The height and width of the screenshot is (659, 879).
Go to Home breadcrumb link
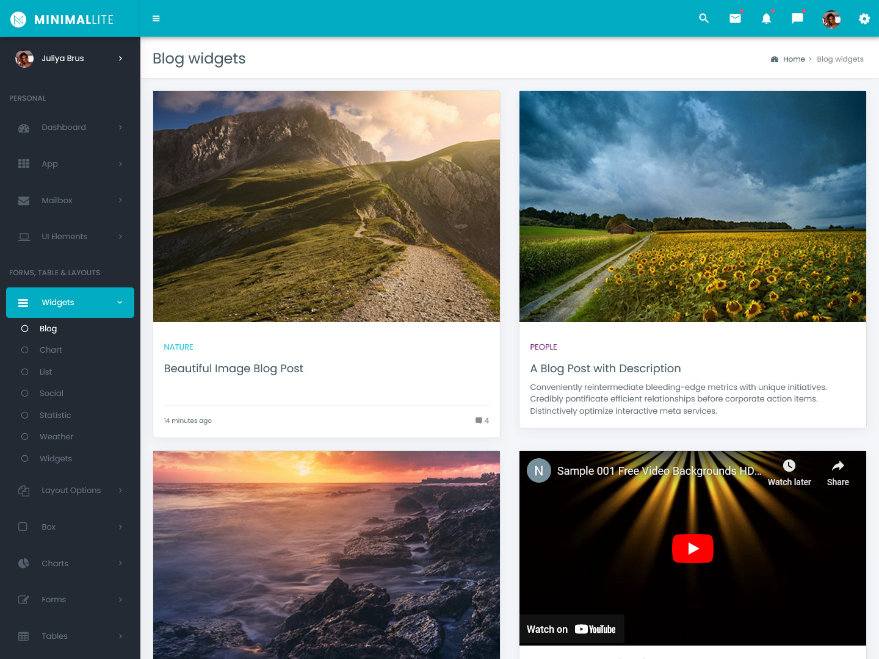pyautogui.click(x=794, y=59)
